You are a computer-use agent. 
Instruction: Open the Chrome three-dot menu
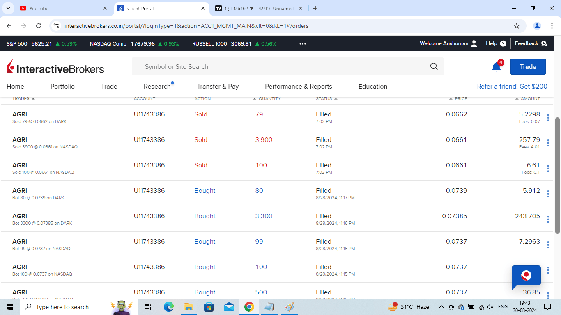click(552, 26)
